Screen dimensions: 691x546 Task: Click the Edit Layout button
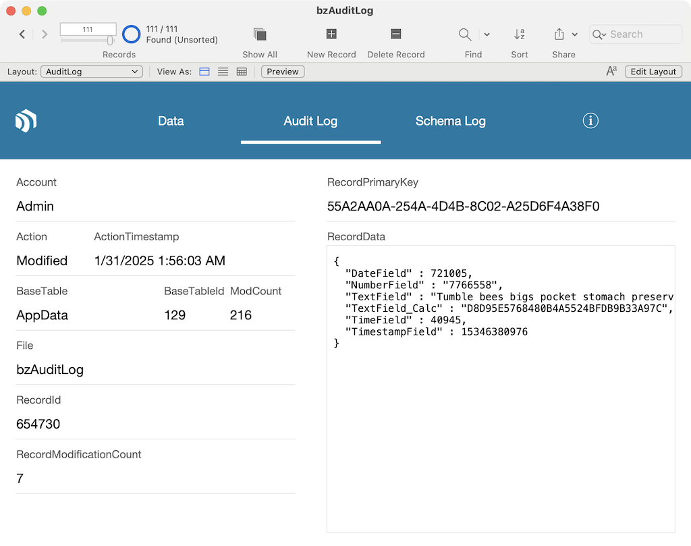pyautogui.click(x=653, y=72)
